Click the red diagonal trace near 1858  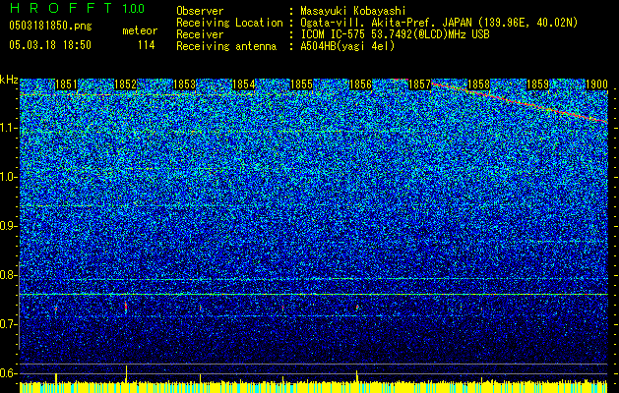click(x=520, y=101)
